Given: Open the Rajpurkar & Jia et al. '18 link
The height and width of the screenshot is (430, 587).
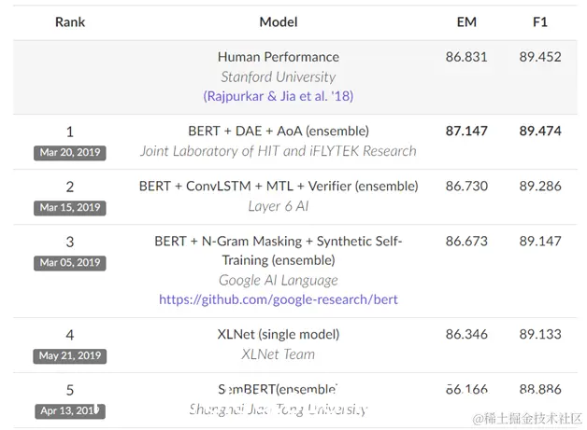Looking at the screenshot, I should [x=279, y=96].
